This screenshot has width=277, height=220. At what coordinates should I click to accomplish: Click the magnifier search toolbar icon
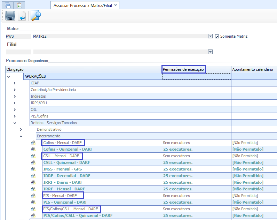click(35, 16)
